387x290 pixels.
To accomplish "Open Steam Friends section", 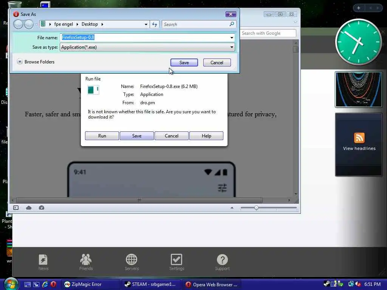I will (x=86, y=262).
